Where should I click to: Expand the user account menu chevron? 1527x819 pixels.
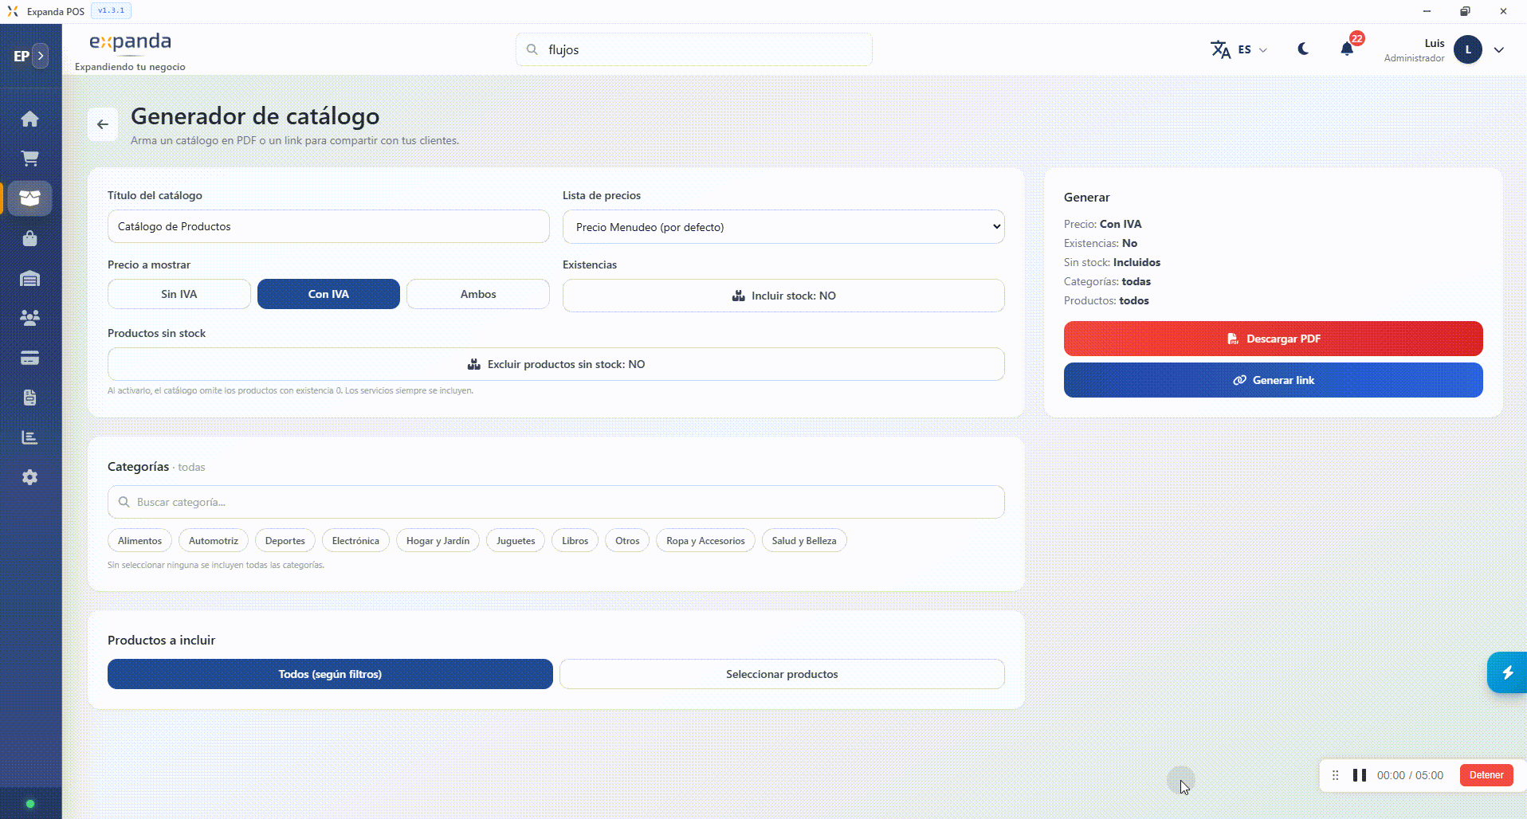(1499, 49)
